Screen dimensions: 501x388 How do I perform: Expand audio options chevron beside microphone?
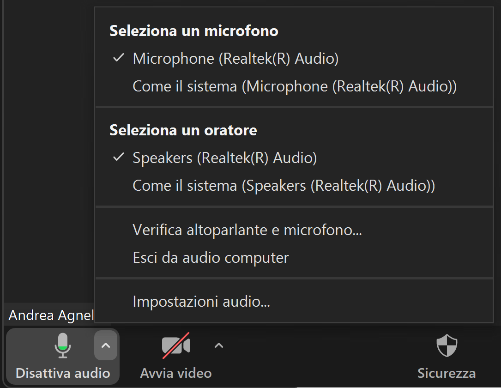[x=106, y=346]
